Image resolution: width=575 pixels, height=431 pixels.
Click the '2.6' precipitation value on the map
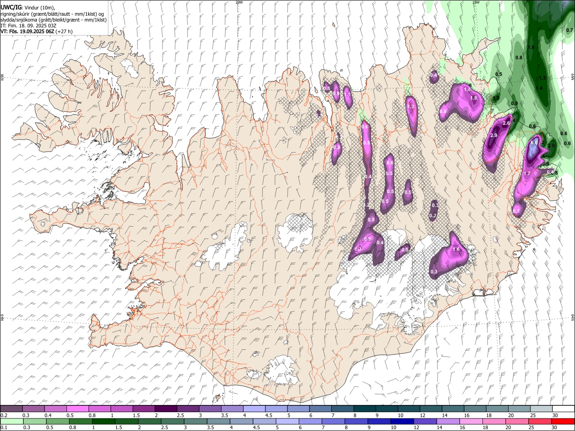click(x=506, y=123)
